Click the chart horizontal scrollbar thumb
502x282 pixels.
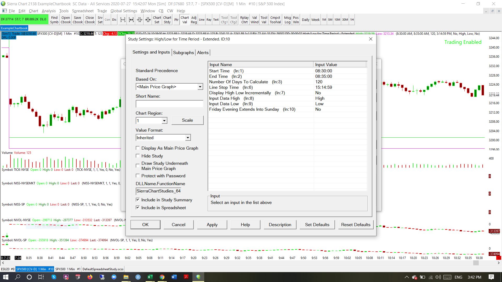point(476,263)
